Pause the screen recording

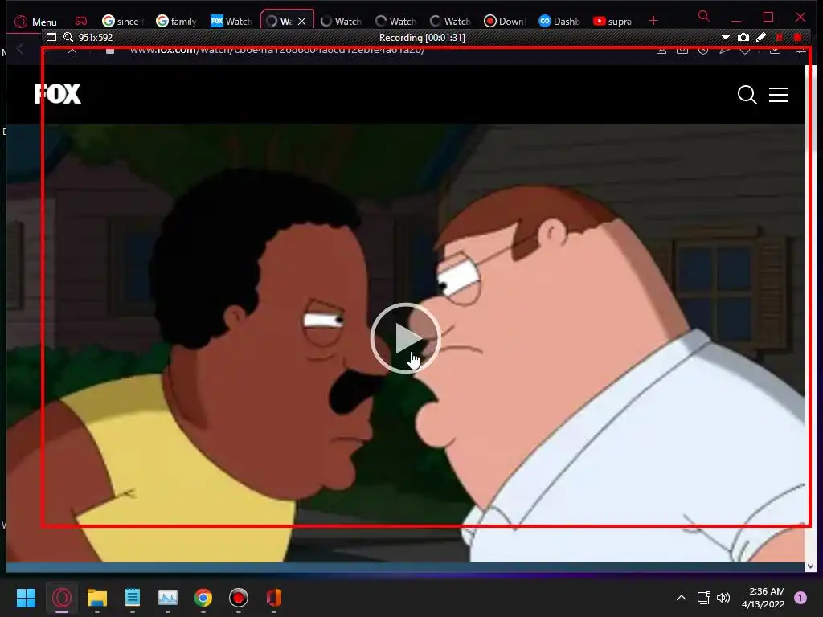pos(780,37)
